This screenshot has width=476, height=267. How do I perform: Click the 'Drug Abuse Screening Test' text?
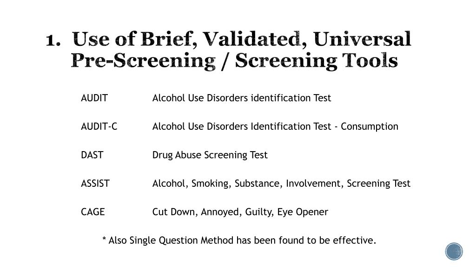[210, 155]
